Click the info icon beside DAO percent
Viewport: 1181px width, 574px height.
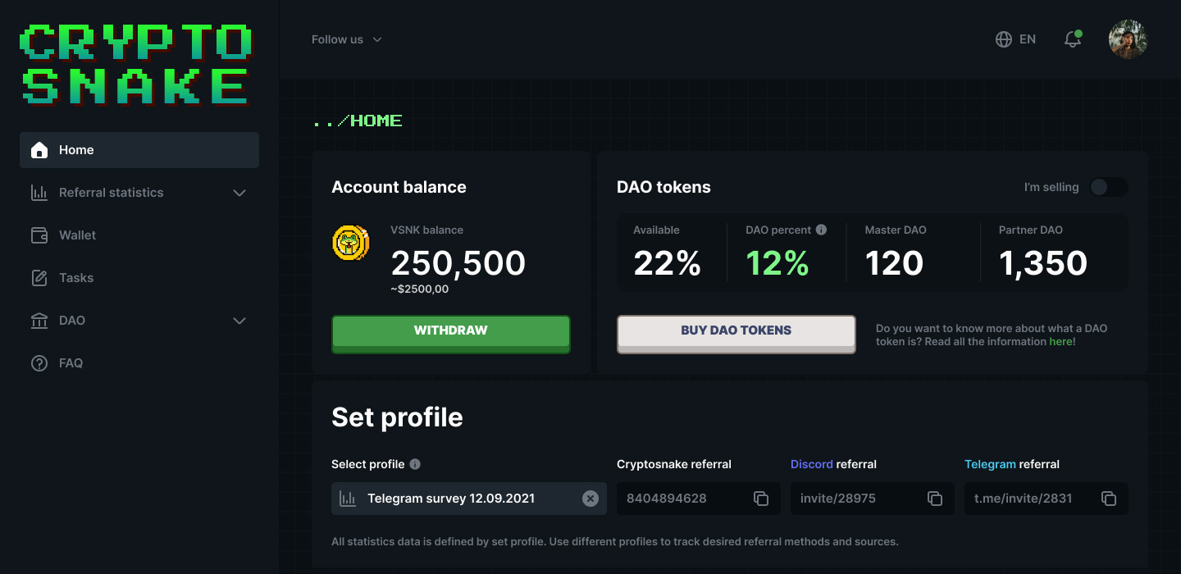821,230
